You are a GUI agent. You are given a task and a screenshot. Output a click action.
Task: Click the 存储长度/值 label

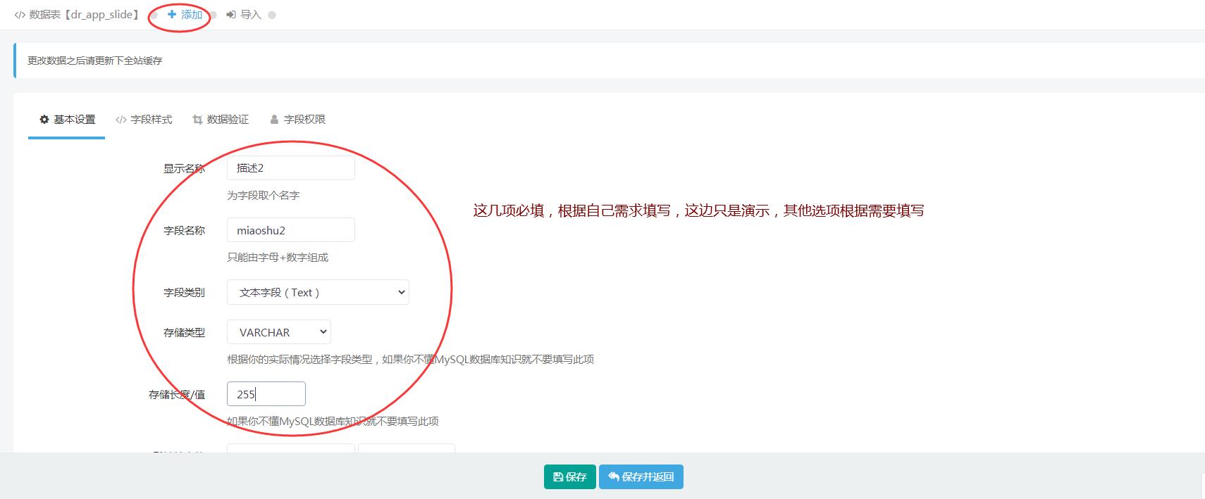pos(177,394)
